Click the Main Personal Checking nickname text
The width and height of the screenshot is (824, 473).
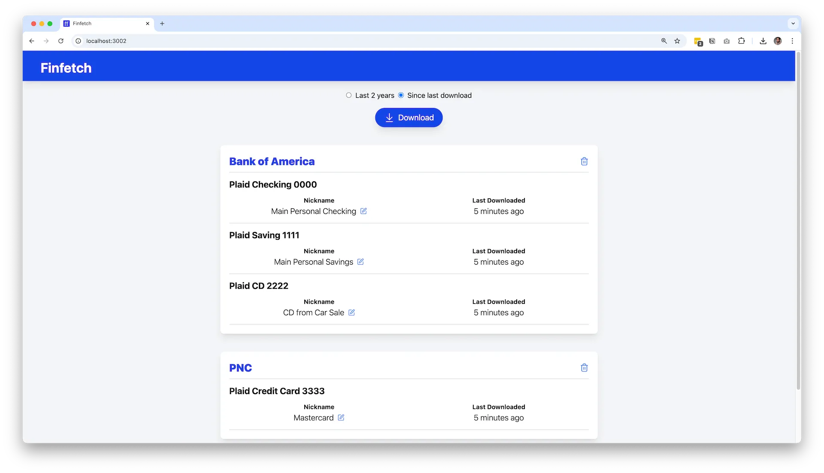coord(314,211)
